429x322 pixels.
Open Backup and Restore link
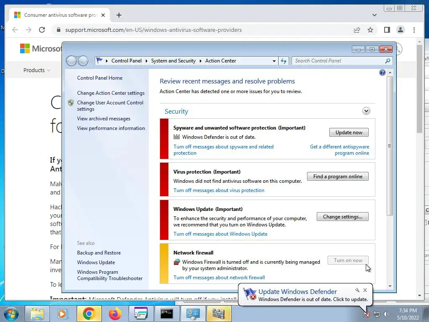99,253
